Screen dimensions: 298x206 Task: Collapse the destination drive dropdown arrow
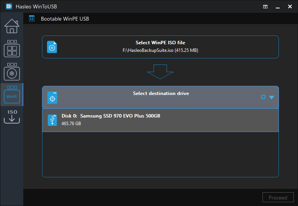pyautogui.click(x=272, y=97)
